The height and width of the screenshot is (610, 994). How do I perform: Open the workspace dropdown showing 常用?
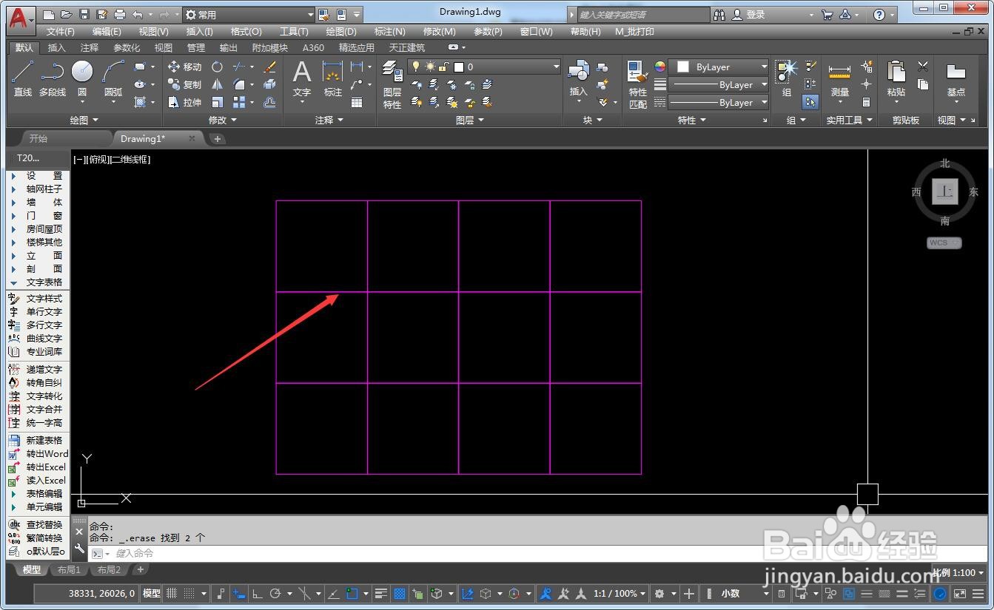coord(249,15)
